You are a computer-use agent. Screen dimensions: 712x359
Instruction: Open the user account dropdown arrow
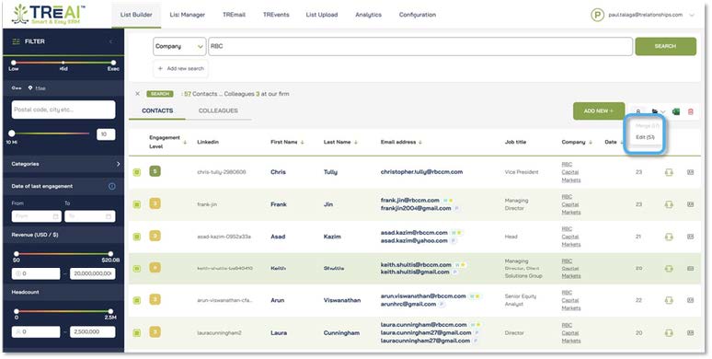tap(692, 15)
